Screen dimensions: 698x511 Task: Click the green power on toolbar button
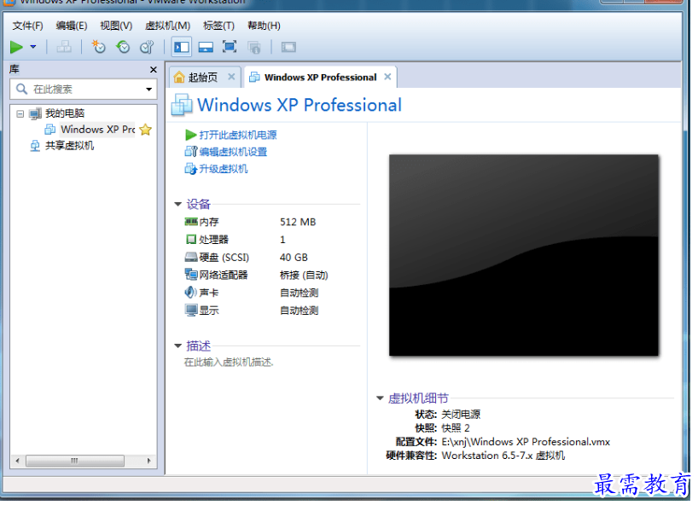[x=16, y=47]
